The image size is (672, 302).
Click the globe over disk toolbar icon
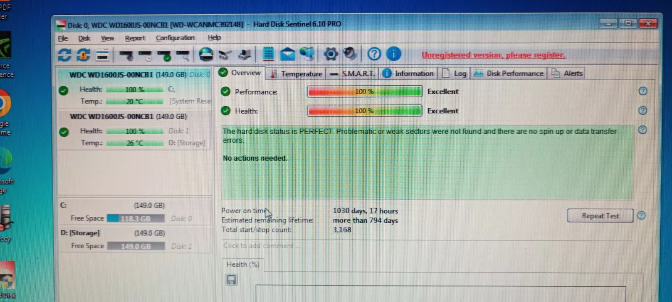pos(206,55)
